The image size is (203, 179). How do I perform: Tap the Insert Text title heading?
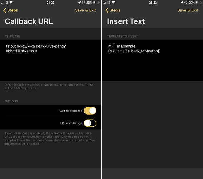click(126, 21)
